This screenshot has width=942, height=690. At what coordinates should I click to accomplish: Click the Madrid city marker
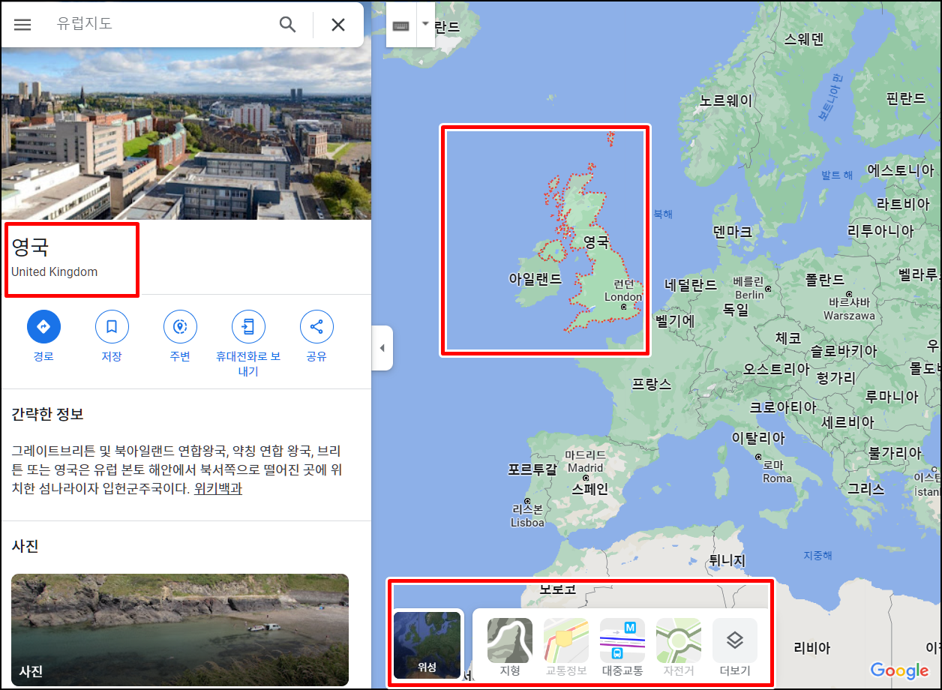click(x=585, y=477)
